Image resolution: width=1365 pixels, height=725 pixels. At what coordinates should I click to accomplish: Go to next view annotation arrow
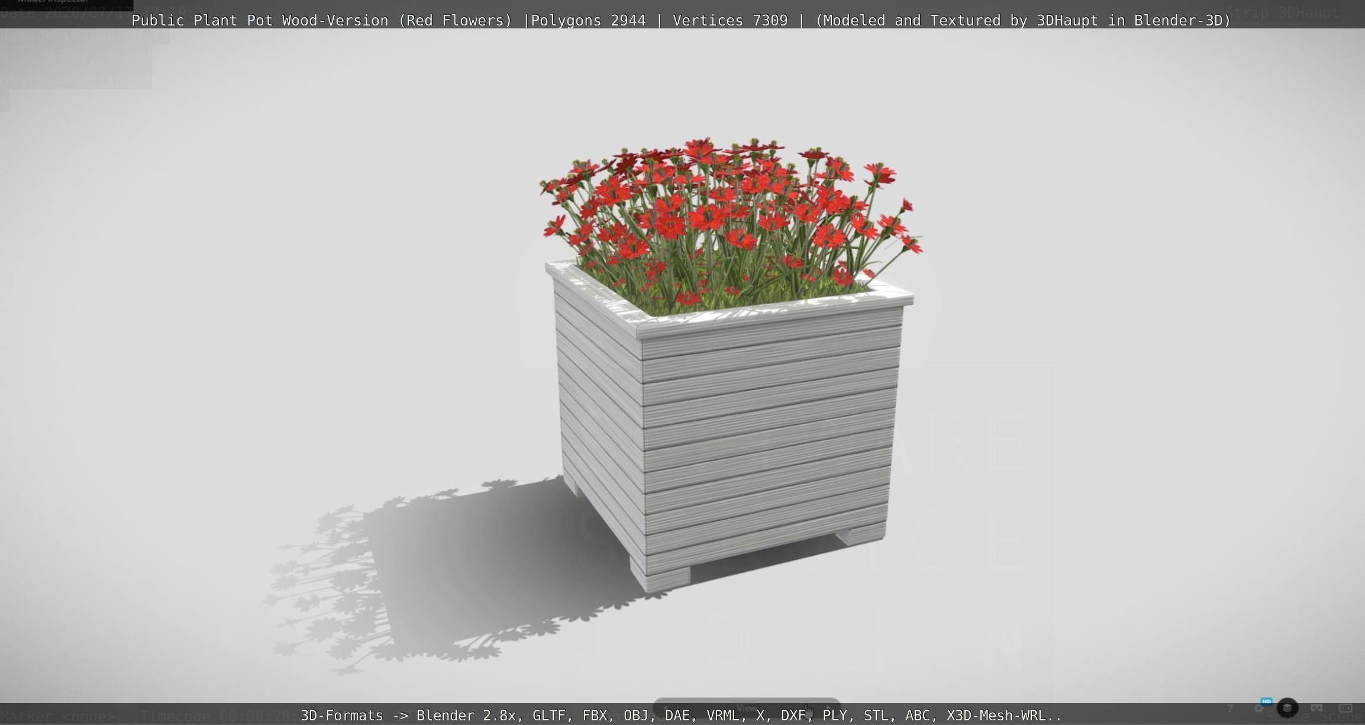coord(829,708)
